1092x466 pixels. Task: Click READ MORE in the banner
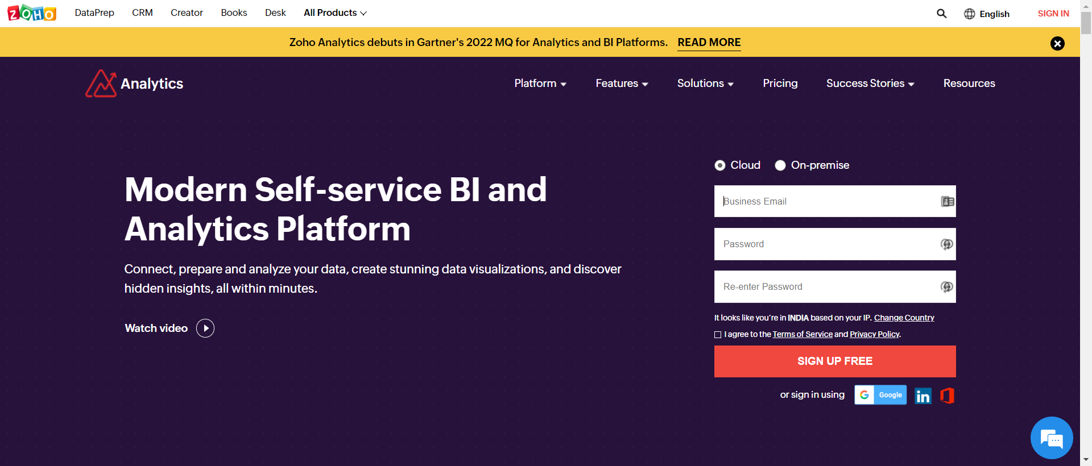(x=709, y=43)
